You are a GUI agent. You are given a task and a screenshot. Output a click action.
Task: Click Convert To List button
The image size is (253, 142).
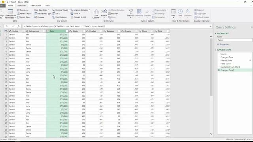(78, 17)
